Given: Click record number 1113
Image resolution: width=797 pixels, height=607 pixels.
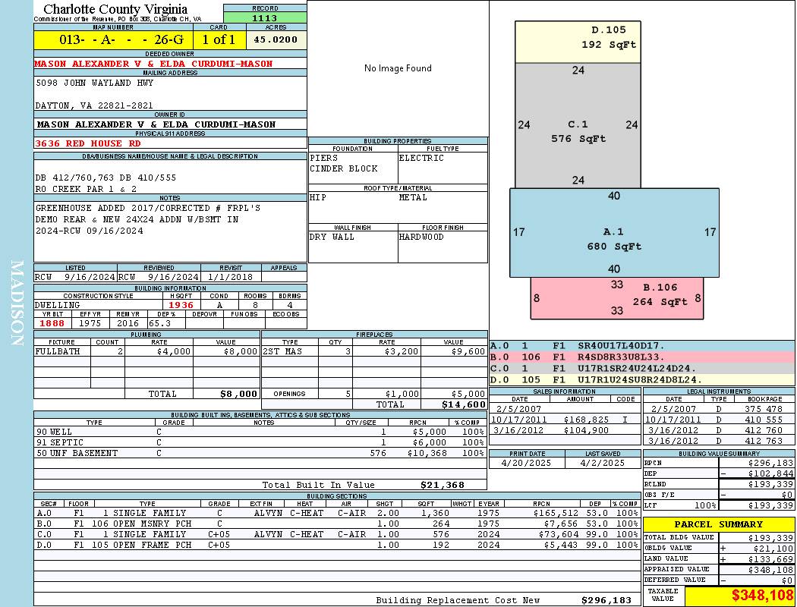Looking at the screenshot, I should point(265,17).
